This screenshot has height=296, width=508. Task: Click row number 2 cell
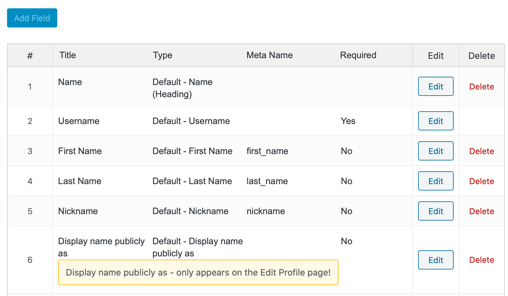pos(30,121)
